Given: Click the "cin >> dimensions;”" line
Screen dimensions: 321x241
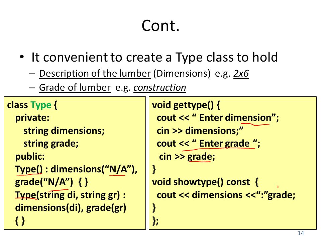Looking at the screenshot, I should point(200,131).
